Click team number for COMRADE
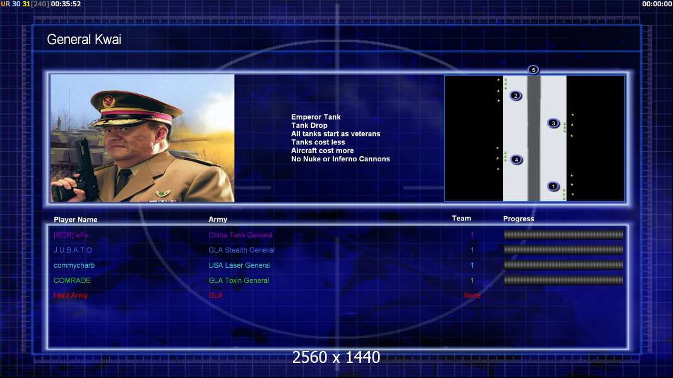 coord(472,280)
